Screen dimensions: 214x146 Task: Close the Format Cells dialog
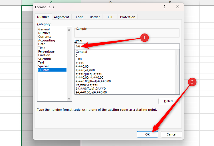coord(177,7)
